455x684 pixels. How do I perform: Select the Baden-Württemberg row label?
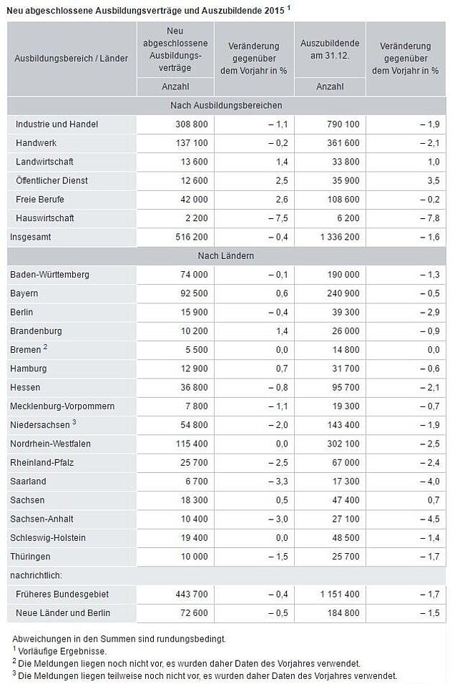pyautogui.click(x=50, y=275)
